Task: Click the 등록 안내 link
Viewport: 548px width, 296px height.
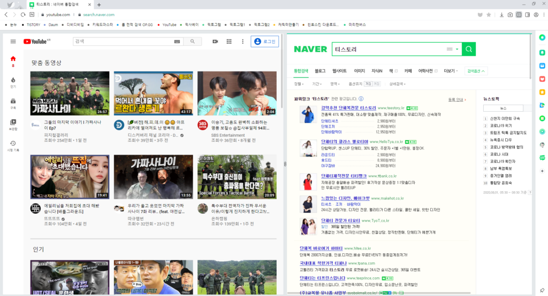Action: (456, 99)
